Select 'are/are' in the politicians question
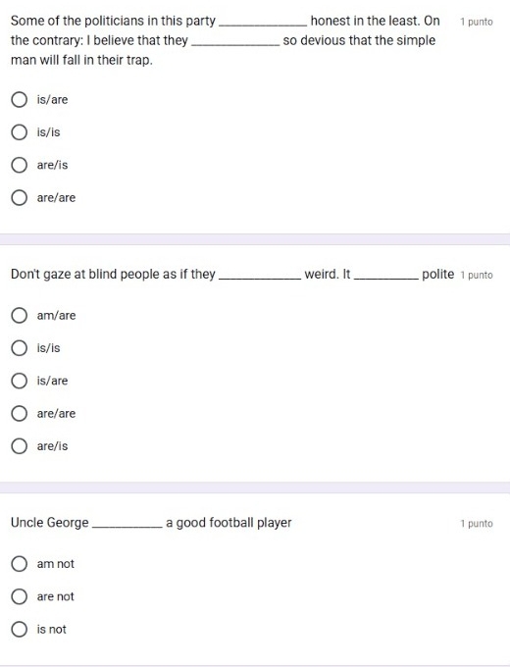 click(20, 198)
